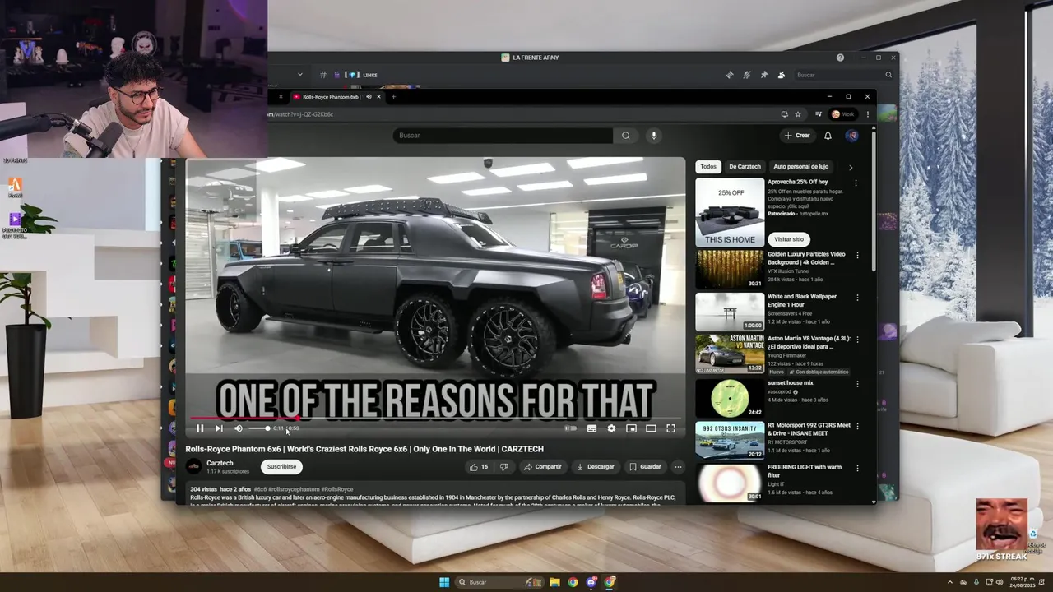
Task: Click the Compartir share button
Action: tap(543, 466)
